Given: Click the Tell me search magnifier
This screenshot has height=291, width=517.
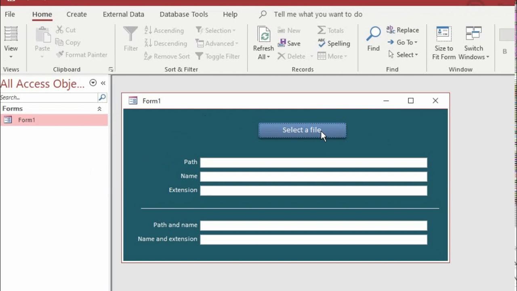Looking at the screenshot, I should point(263,14).
